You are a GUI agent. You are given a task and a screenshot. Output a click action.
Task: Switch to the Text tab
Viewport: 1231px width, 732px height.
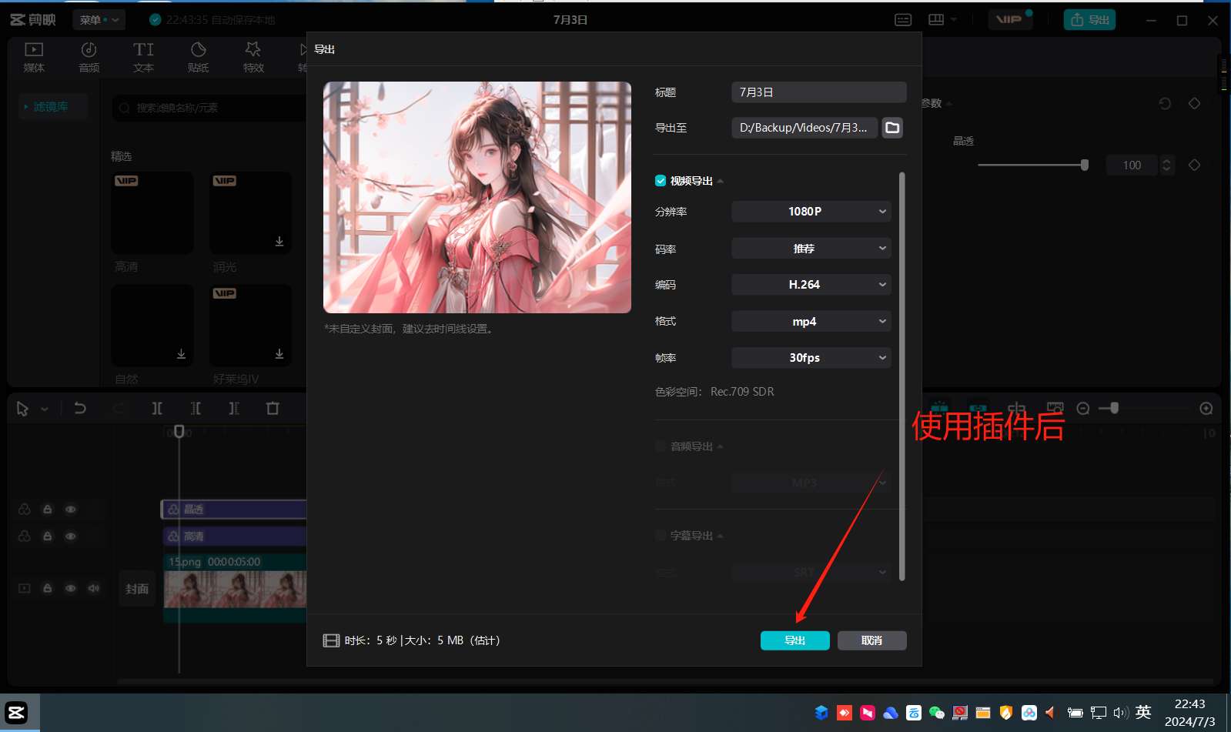[143, 57]
